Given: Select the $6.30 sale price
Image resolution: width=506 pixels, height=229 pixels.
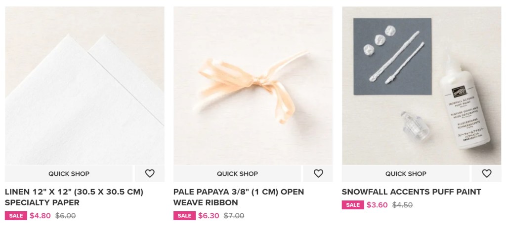Looking at the screenshot, I should 209,216.
